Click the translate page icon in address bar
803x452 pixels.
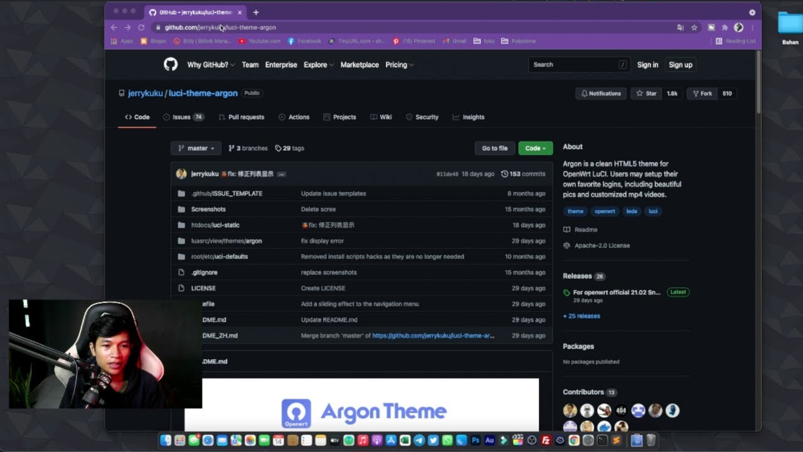(x=681, y=28)
